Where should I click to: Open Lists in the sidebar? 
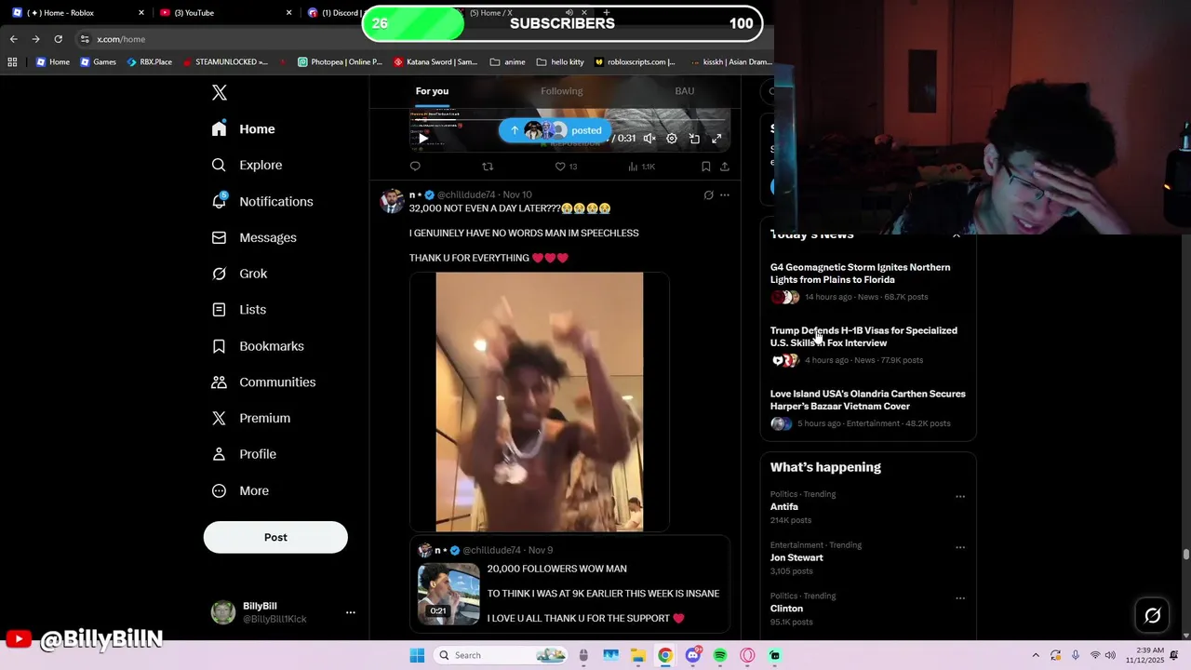click(239, 310)
